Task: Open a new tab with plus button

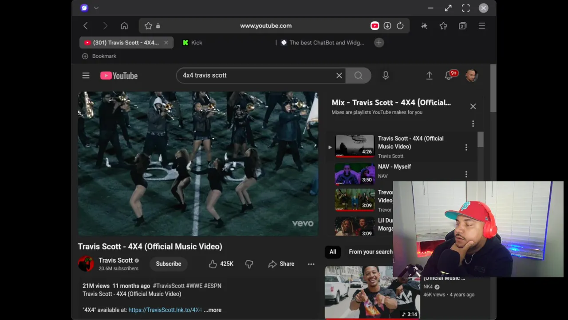Action: click(379, 43)
